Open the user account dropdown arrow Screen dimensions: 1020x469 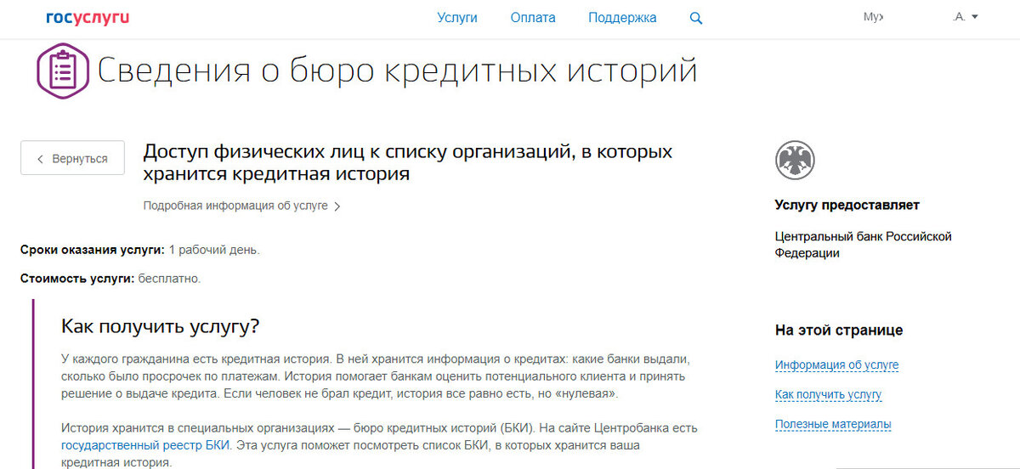(x=975, y=17)
